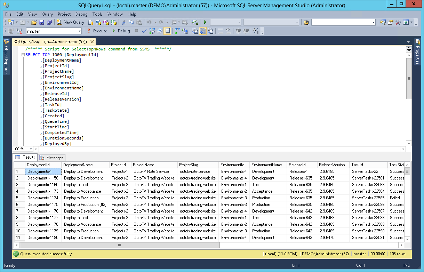The width and height of the screenshot is (424, 272).
Task: Expand the New Project dropdown arrow
Action: (x=16, y=22)
